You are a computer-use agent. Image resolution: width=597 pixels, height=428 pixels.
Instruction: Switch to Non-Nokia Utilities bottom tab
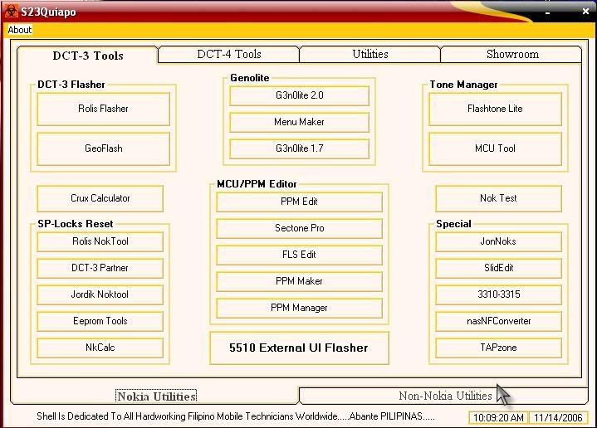[445, 396]
